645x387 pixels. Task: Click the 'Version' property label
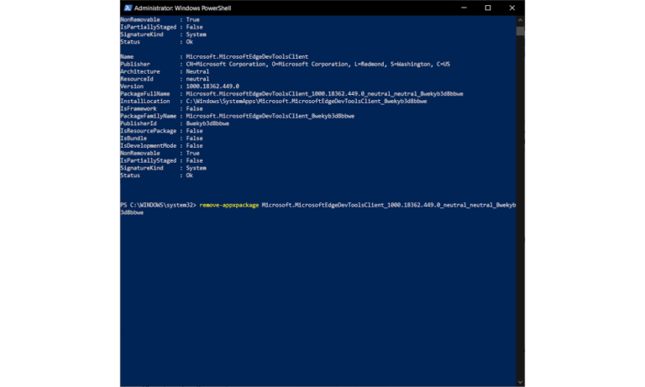132,86
